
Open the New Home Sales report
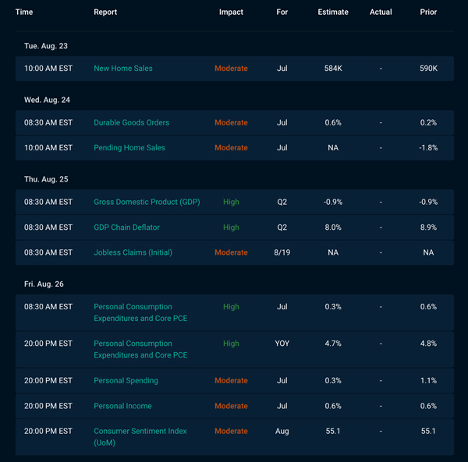pyautogui.click(x=123, y=69)
